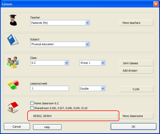Click the blue subject book icon
The image size is (160, 134).
click(12, 40)
